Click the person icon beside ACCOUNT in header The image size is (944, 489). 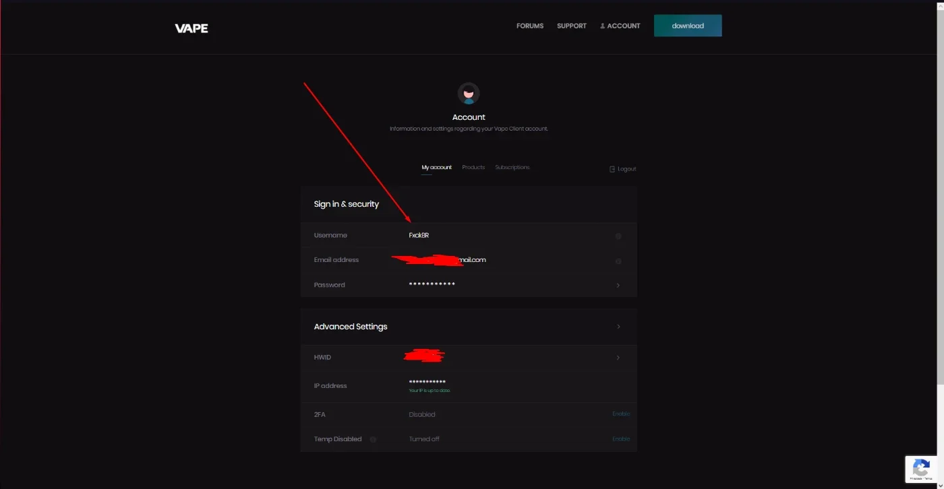[x=602, y=26]
